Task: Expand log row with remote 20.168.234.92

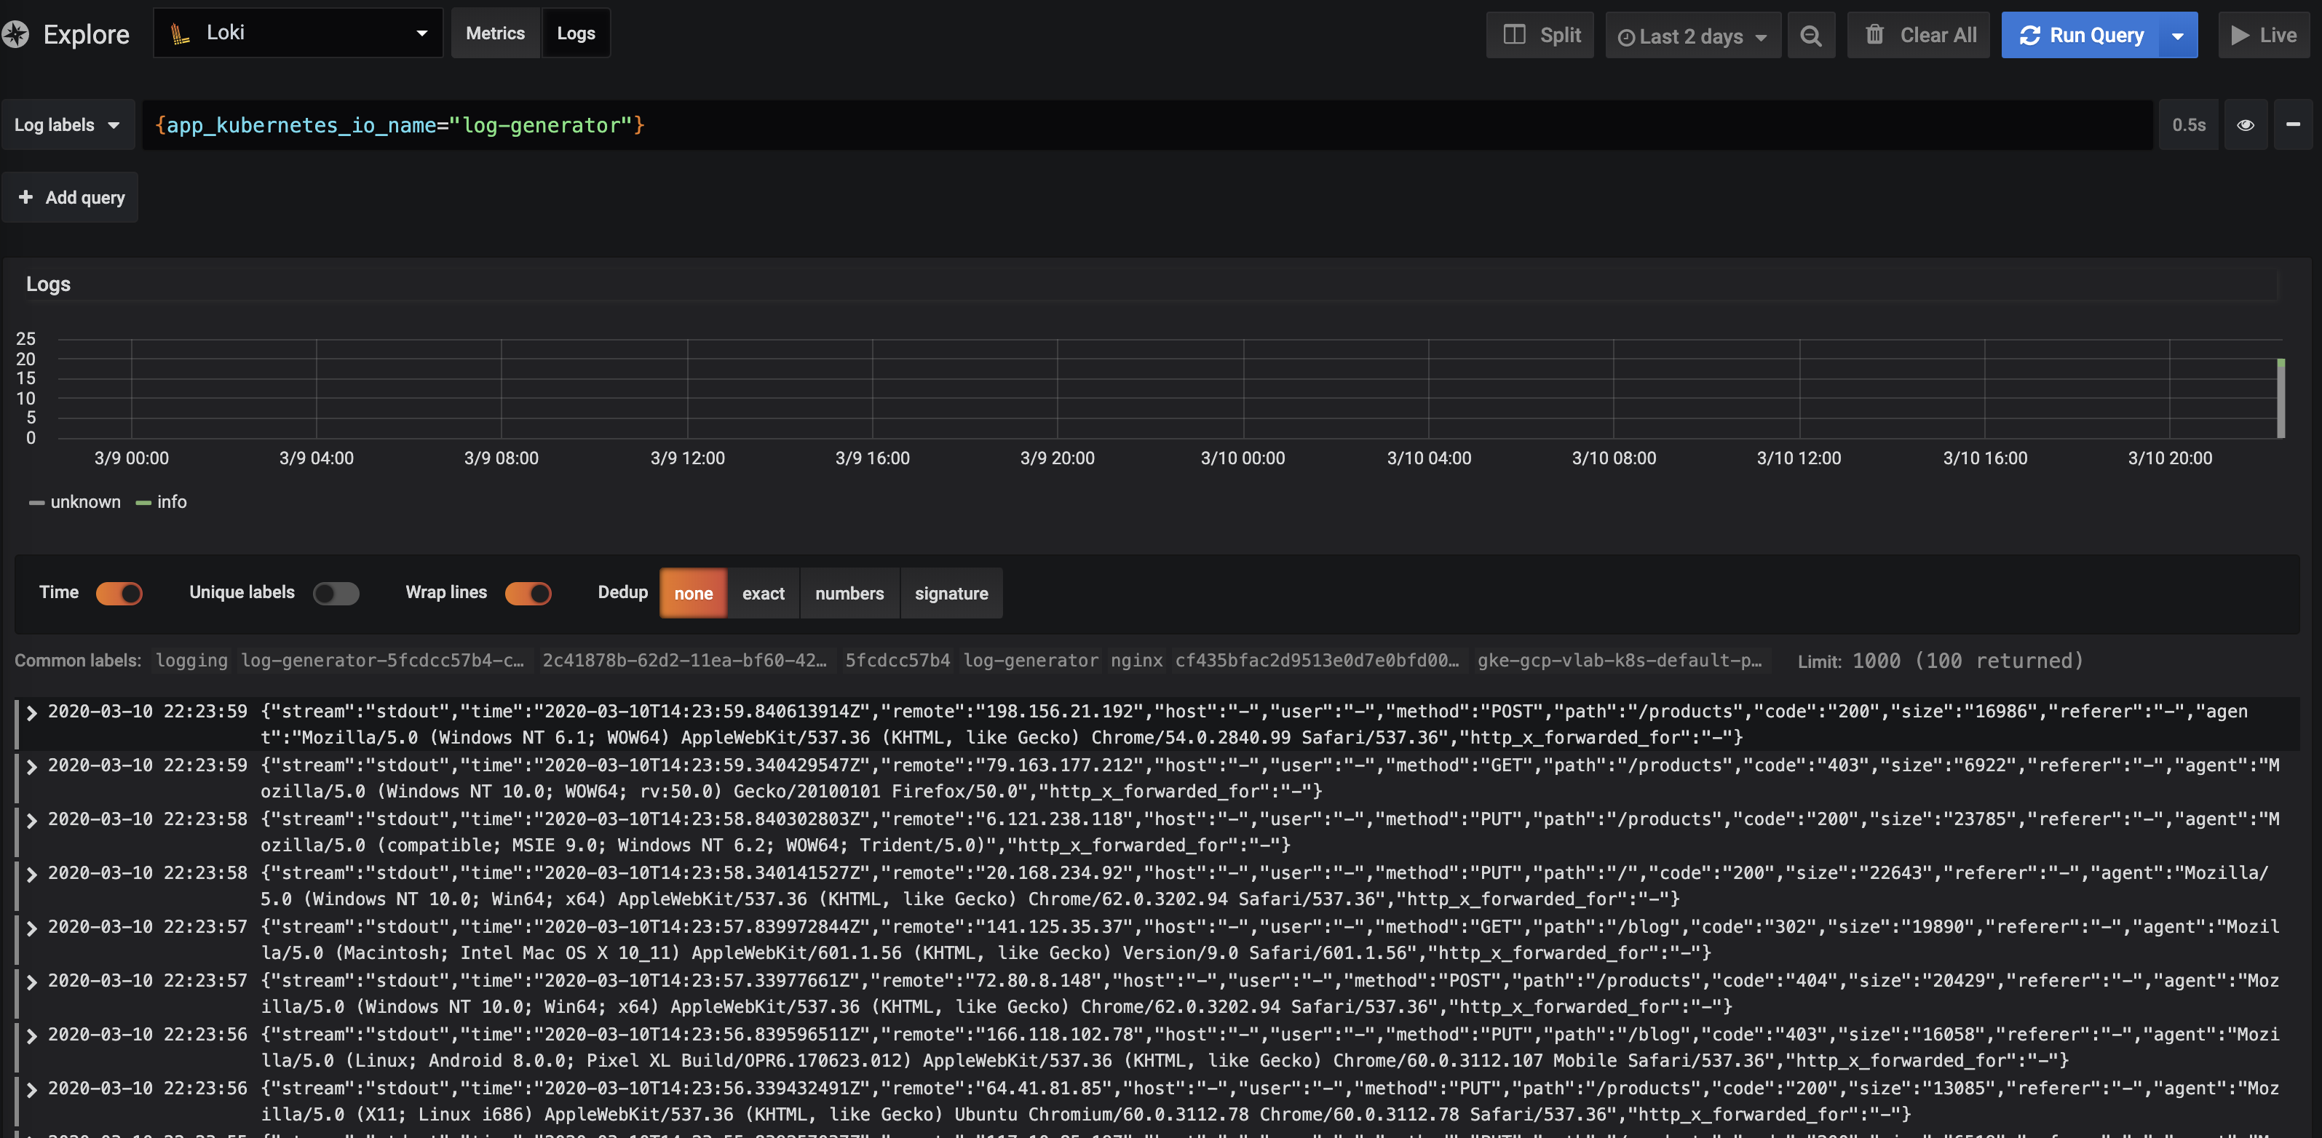Action: (x=31, y=875)
